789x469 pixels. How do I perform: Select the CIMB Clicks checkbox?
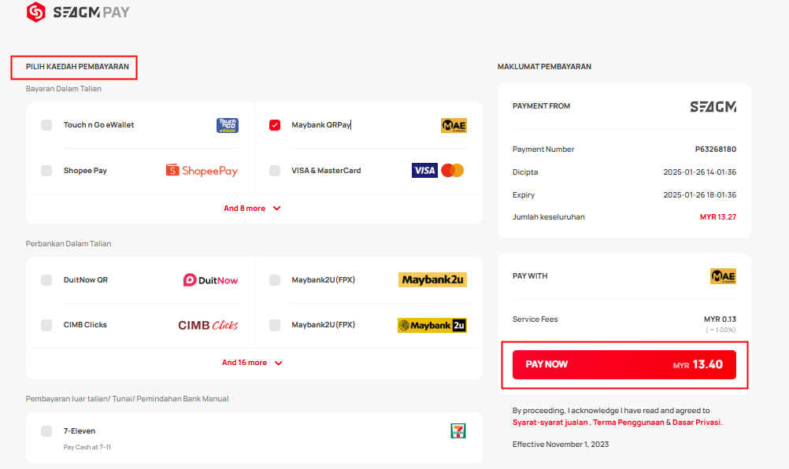pyautogui.click(x=46, y=325)
